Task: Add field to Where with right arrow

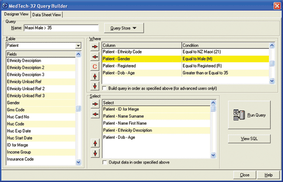Action: click(x=95, y=47)
